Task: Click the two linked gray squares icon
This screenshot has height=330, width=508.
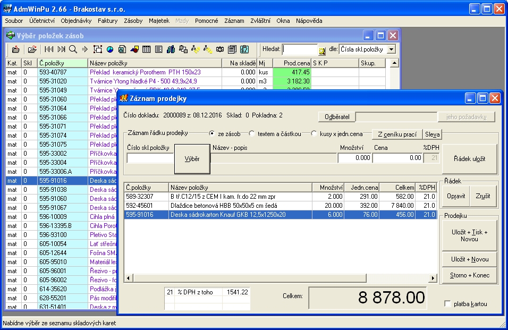Action: click(x=183, y=49)
